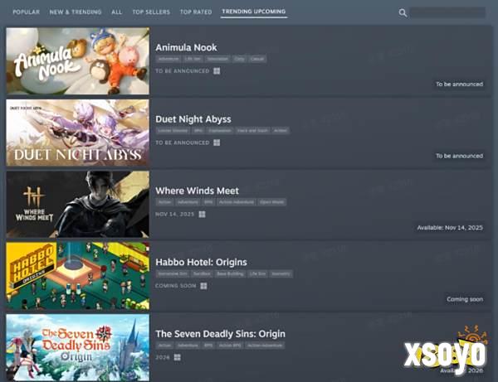Click Windows platform icon for Where Winds Meet
Screen dimensions: 498x382
click(202, 214)
